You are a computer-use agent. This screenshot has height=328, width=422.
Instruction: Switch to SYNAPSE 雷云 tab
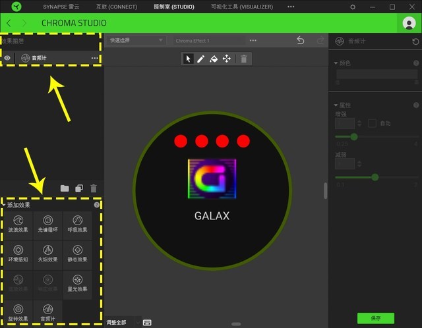[61, 7]
